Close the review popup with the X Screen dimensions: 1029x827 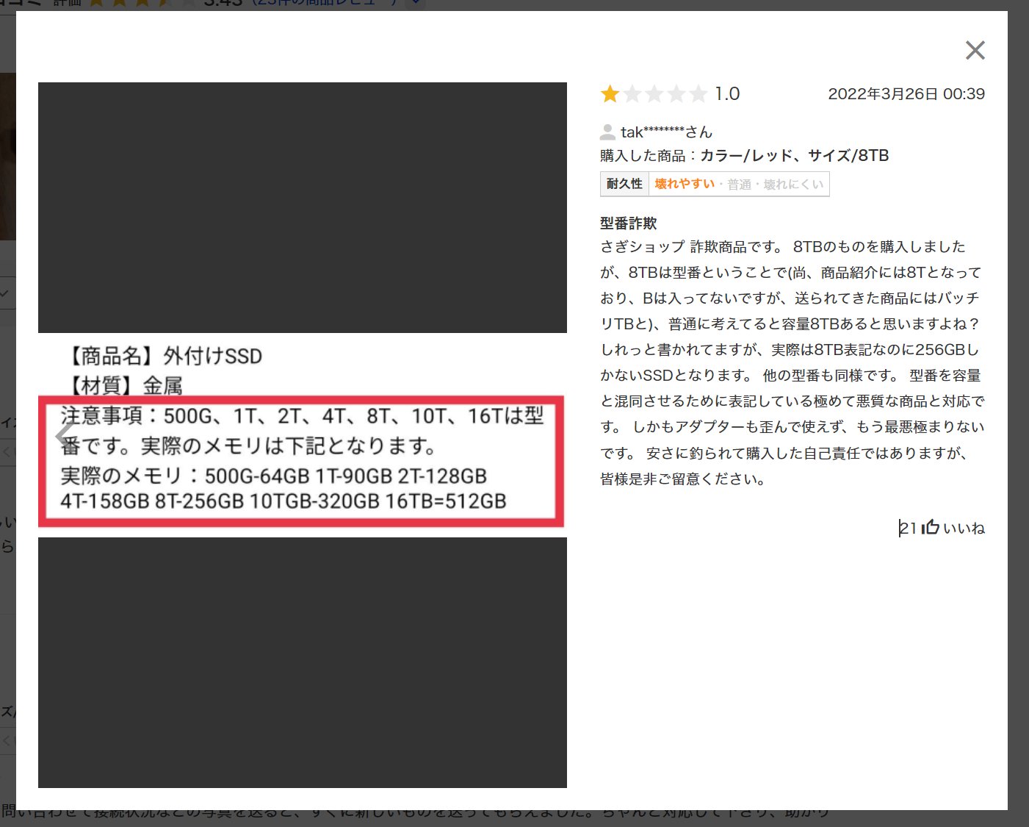click(x=975, y=50)
